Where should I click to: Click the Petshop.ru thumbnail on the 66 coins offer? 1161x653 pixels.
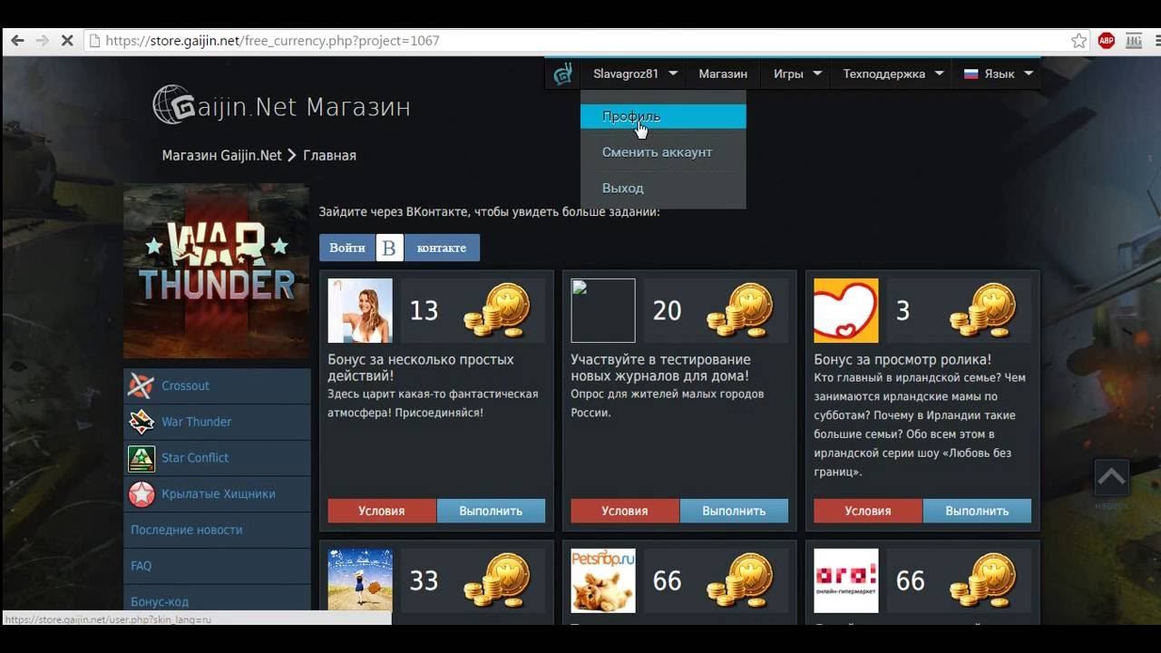[x=603, y=580]
